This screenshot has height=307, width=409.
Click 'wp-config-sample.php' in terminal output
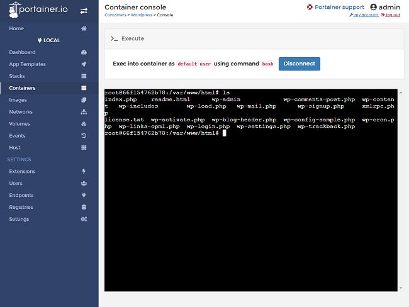[x=319, y=120]
